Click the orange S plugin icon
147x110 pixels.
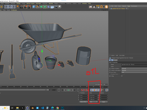point(107,7)
